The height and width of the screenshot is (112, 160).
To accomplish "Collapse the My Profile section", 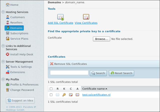I will [3, 80].
